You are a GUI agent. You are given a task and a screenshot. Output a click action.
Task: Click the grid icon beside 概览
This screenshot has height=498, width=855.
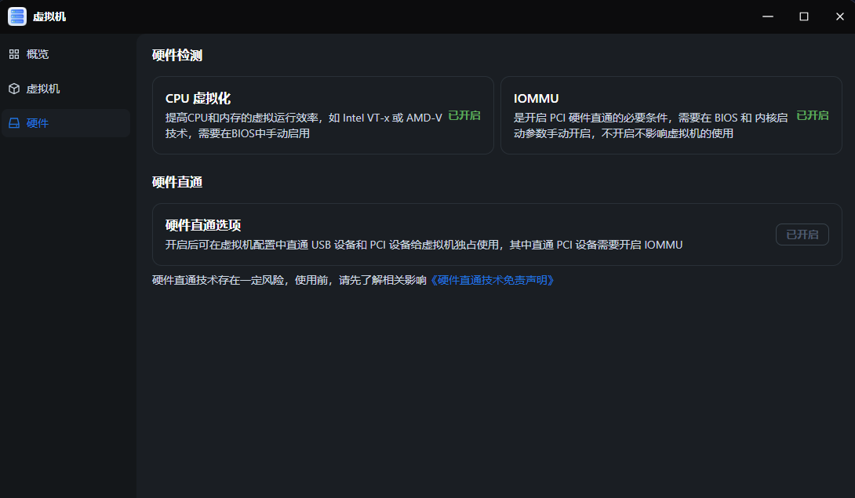(14, 54)
